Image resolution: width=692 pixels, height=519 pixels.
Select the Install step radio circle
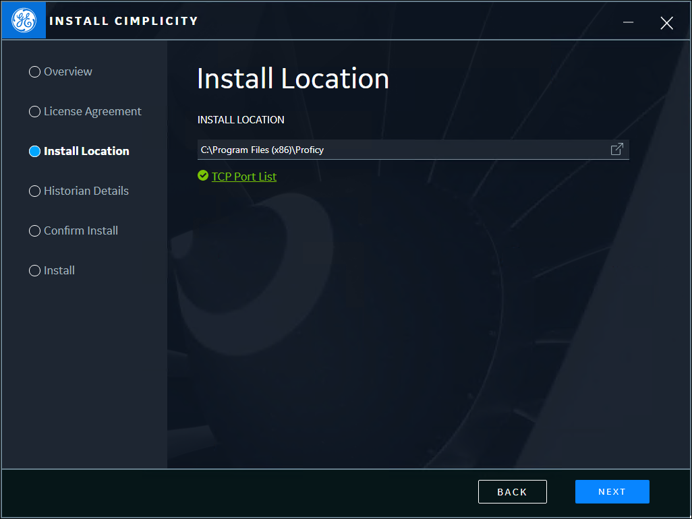pos(34,270)
